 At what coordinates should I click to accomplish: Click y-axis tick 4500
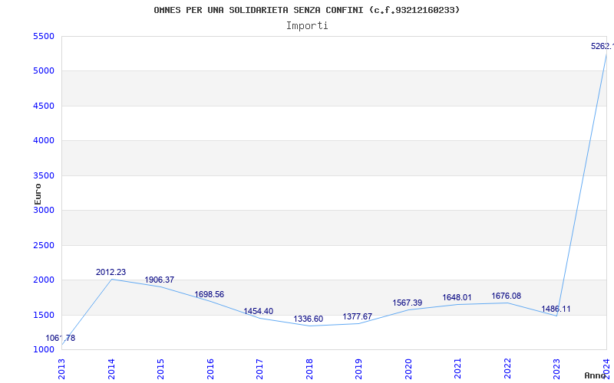44,106
